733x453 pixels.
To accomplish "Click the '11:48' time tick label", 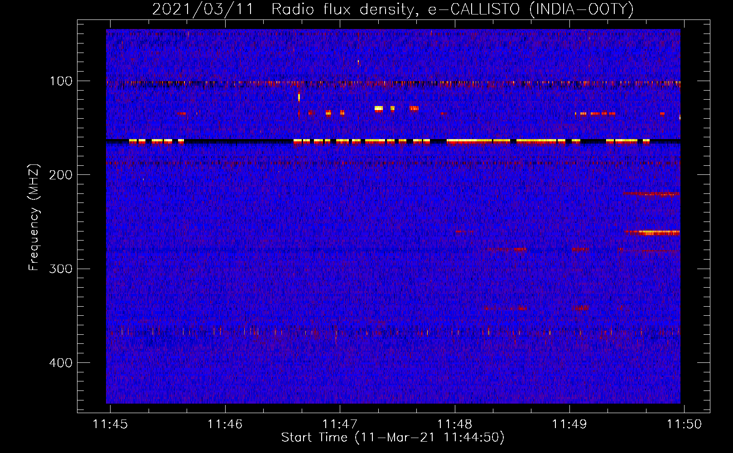I will 454,424.
